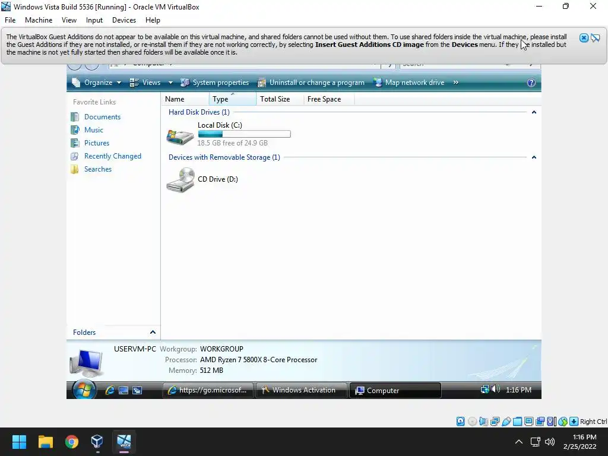608x456 pixels.
Task: Open the Organize dropdown
Action: pos(97,82)
